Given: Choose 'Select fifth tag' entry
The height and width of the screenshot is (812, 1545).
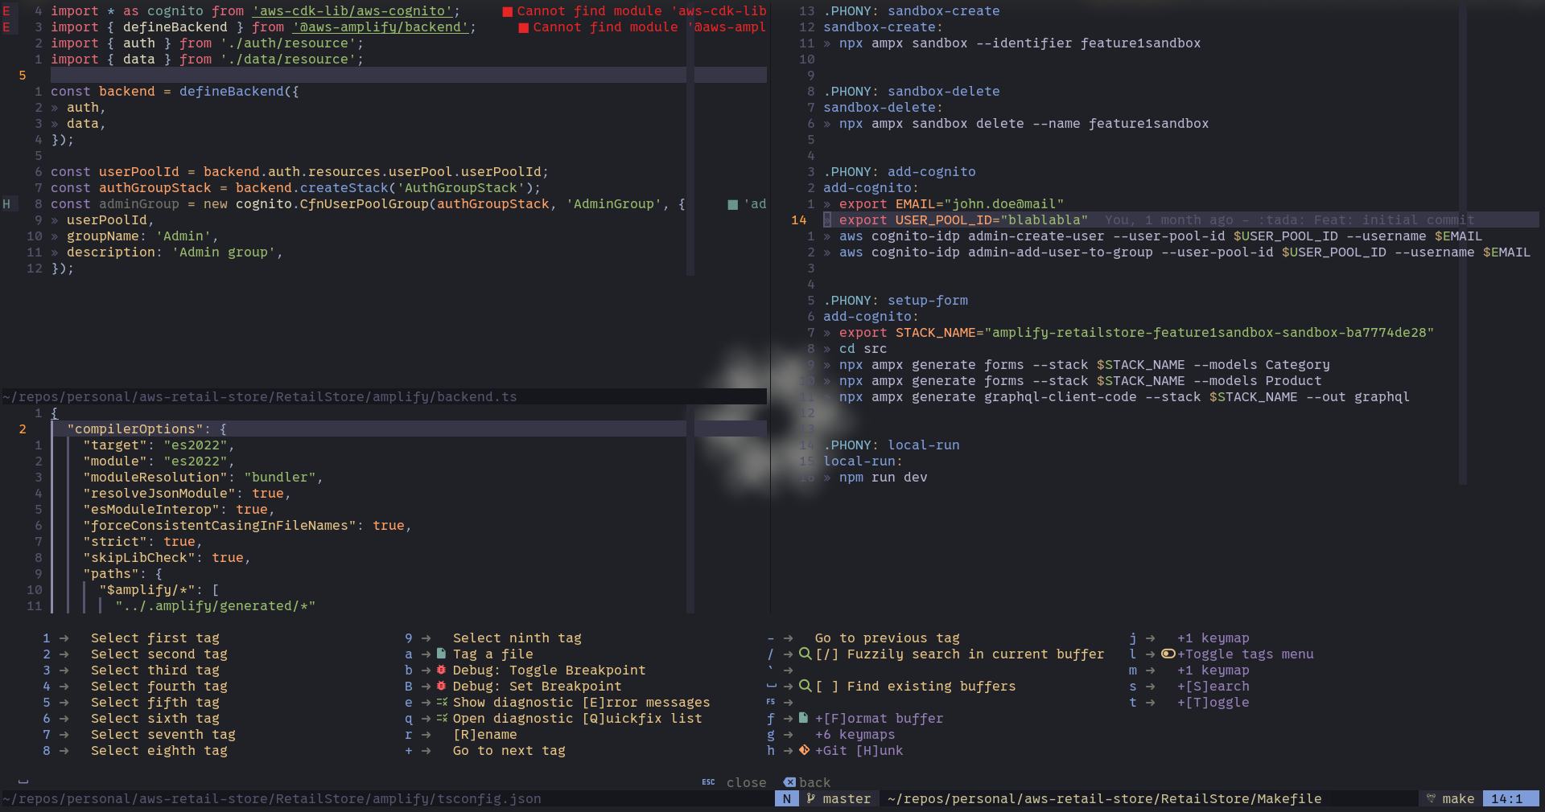Looking at the screenshot, I should click(x=154, y=702).
